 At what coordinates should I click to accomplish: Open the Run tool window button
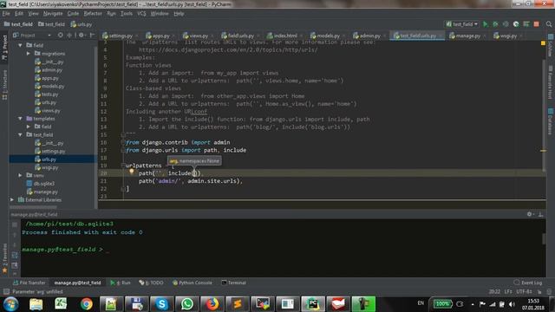click(x=121, y=283)
